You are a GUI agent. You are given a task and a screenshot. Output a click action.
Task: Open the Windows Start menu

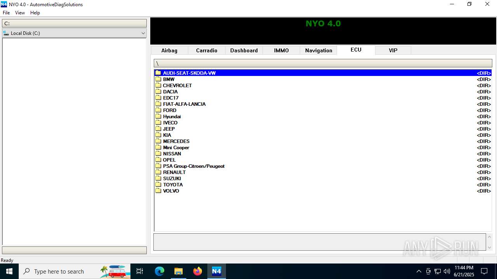coord(9,271)
